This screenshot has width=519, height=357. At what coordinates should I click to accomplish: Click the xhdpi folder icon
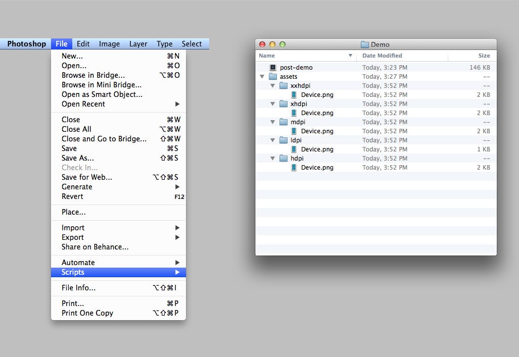284,104
